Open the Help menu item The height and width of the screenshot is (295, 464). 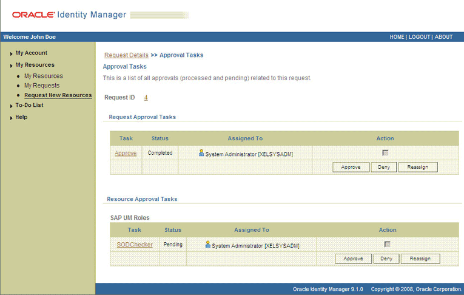point(21,117)
